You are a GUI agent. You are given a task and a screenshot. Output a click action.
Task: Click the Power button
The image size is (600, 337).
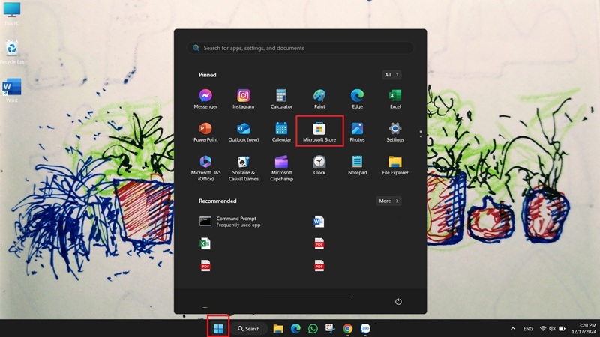398,301
